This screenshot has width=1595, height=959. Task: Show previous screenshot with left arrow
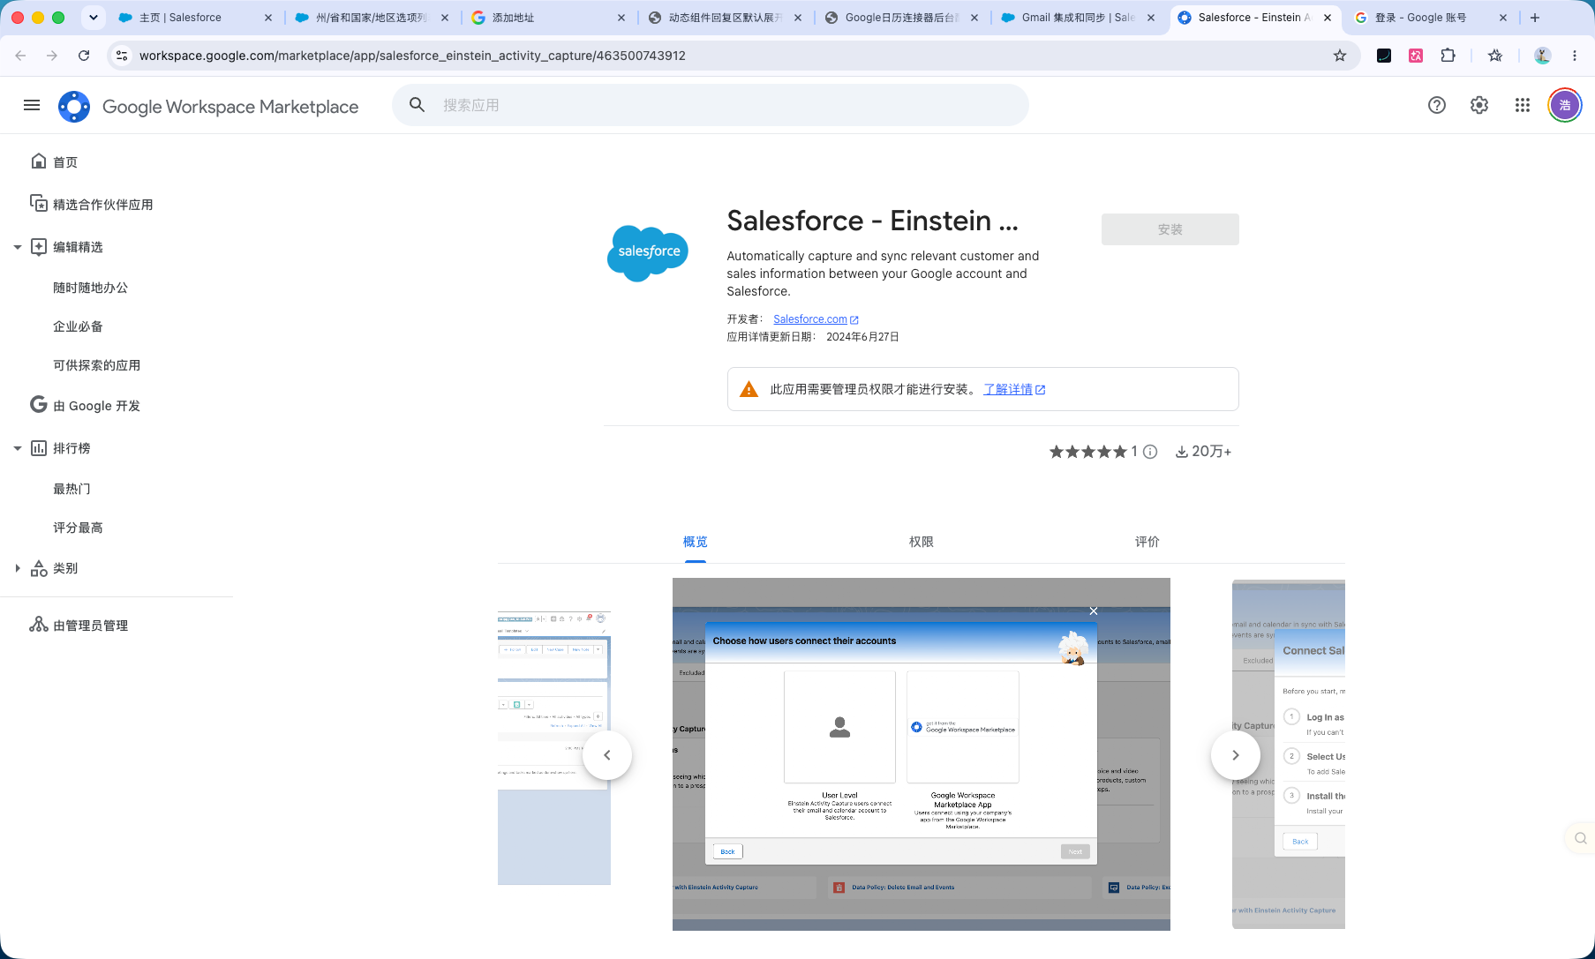click(607, 755)
